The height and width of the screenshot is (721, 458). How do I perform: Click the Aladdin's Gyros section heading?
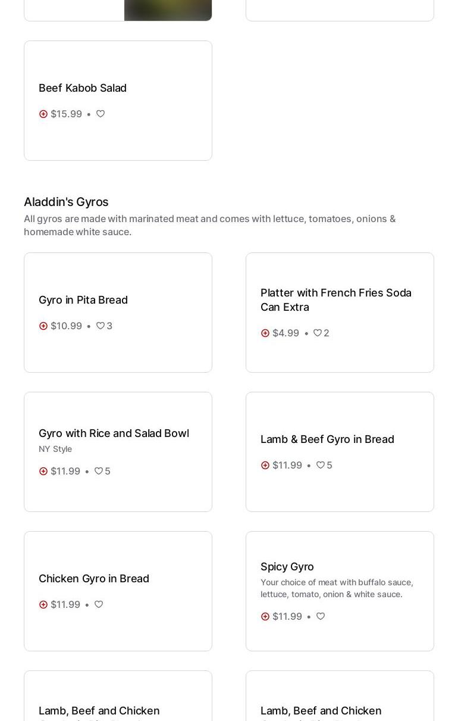point(66,202)
